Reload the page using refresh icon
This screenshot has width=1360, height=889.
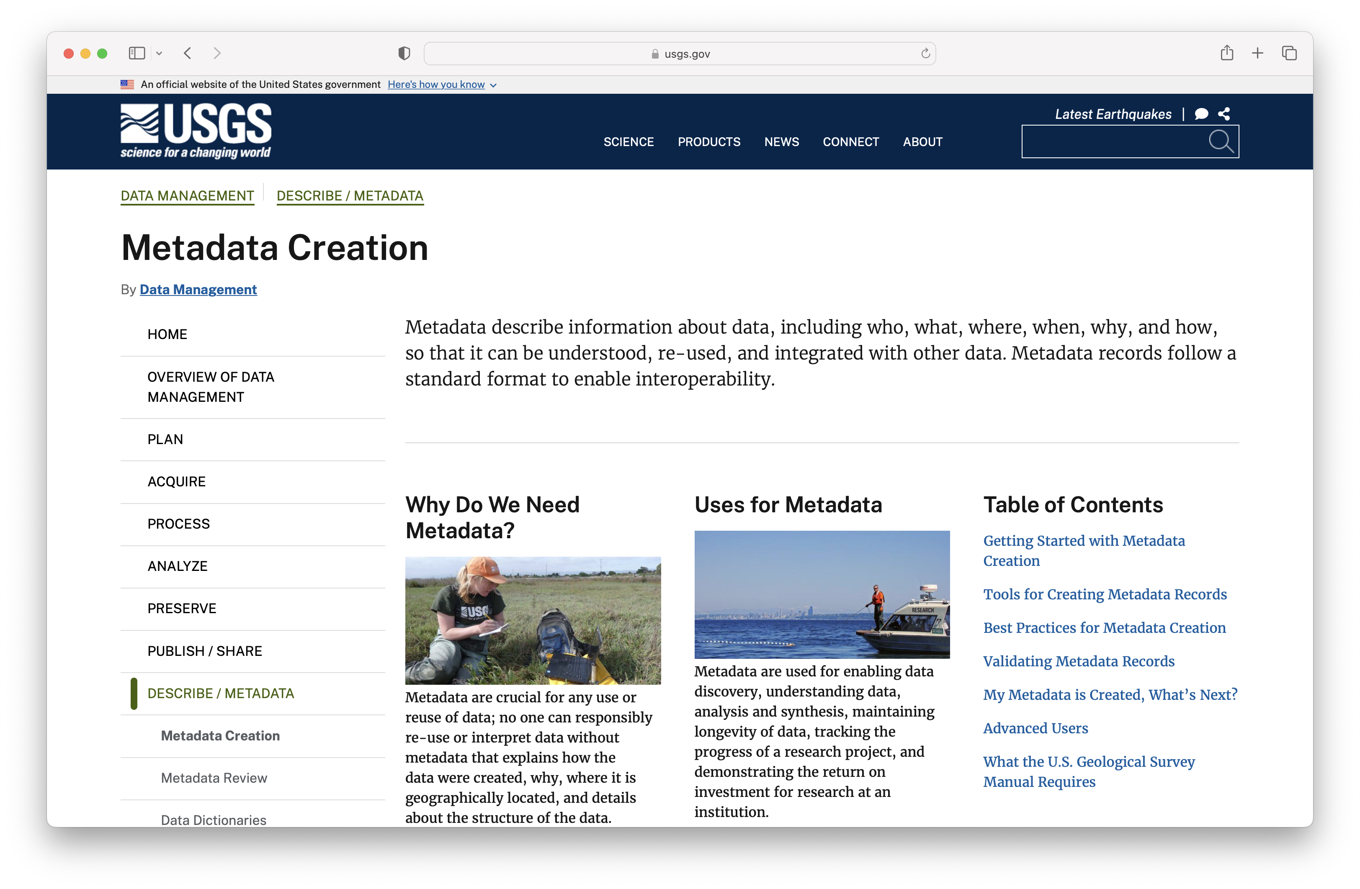[925, 54]
